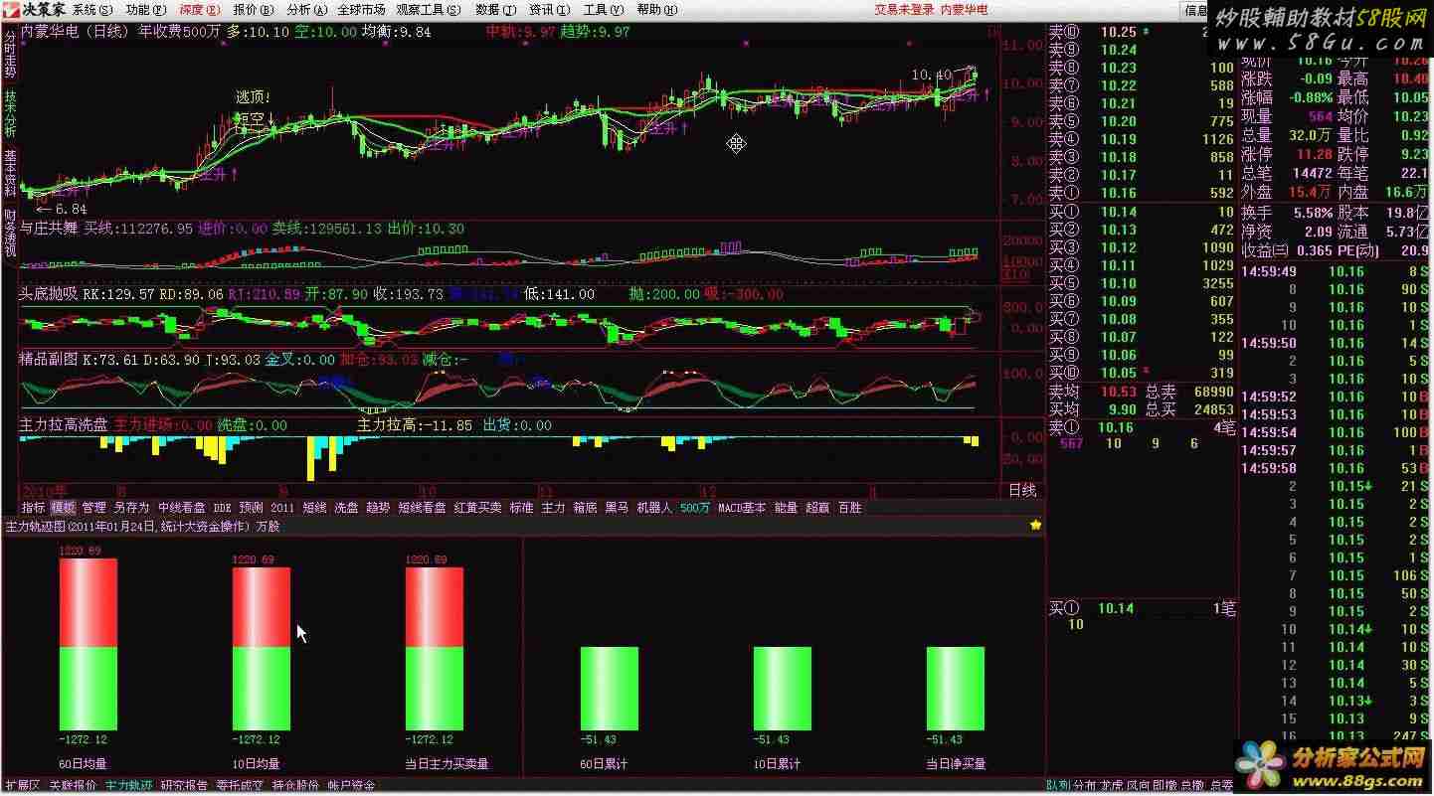Switch to 财务透视 side tab
Screen dimensions: 1434x796
tap(9, 234)
